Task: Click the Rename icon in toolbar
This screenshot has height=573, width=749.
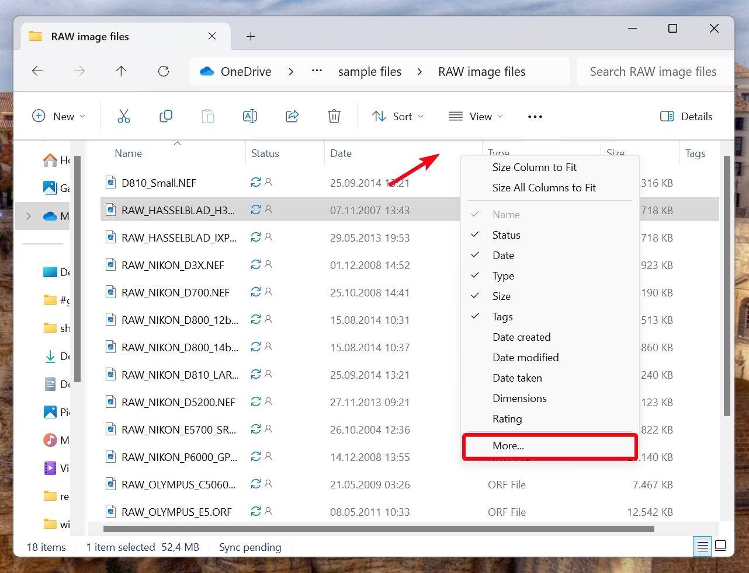Action: click(250, 116)
